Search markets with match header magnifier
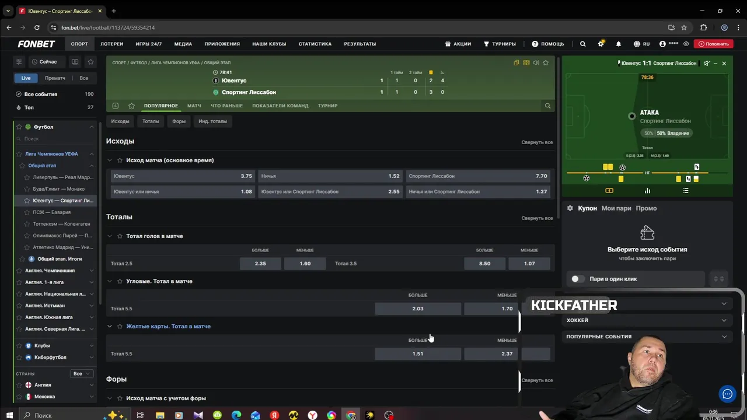Screen dimensions: 747x420 (x=547, y=106)
